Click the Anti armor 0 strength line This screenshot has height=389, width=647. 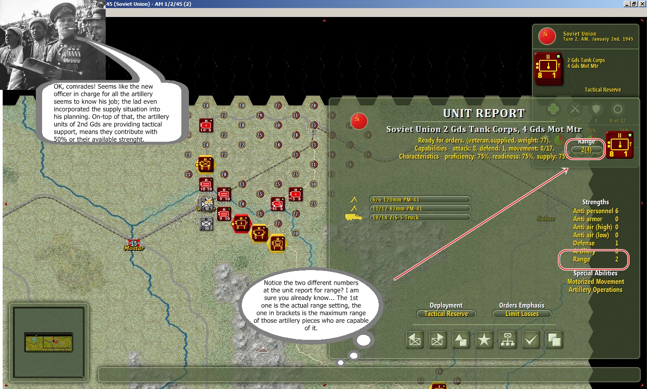pos(596,219)
